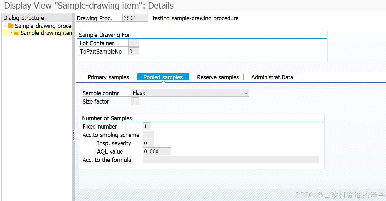This screenshot has width=386, height=201.
Task: Click the folder icon beside Sample-drawing item
Action: pos(16,33)
